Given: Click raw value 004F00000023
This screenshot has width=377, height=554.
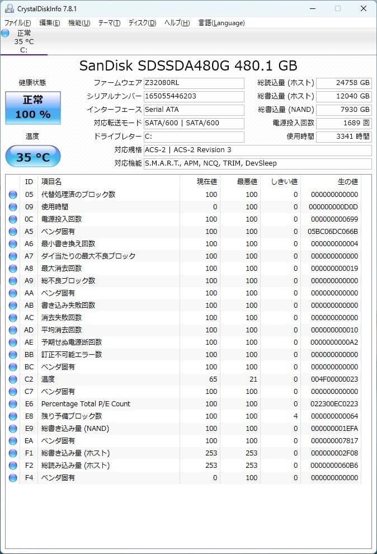Looking at the screenshot, I should 334,379.
